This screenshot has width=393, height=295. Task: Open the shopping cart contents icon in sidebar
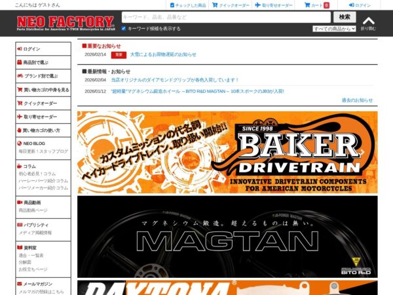click(x=20, y=90)
